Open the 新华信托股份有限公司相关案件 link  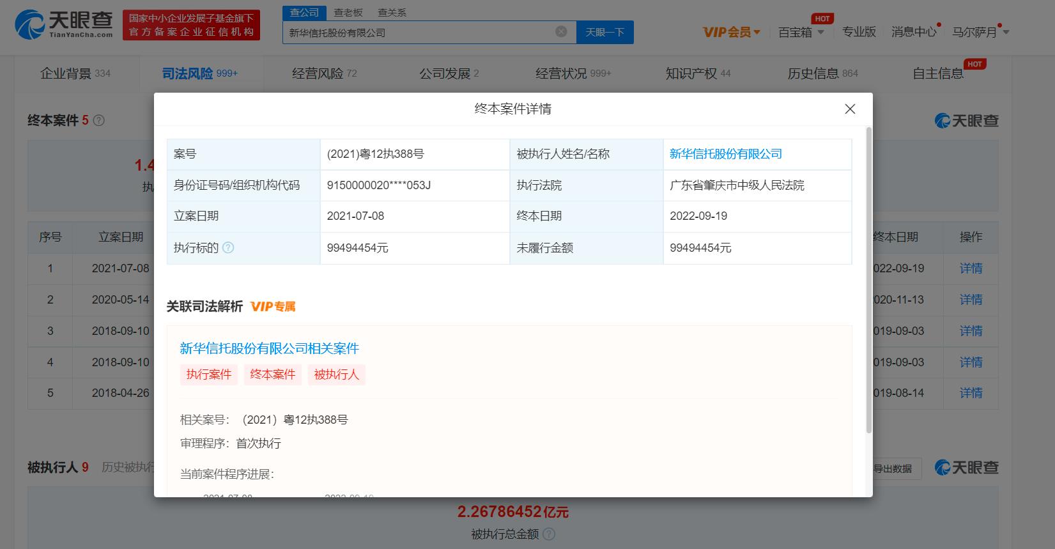click(x=269, y=348)
